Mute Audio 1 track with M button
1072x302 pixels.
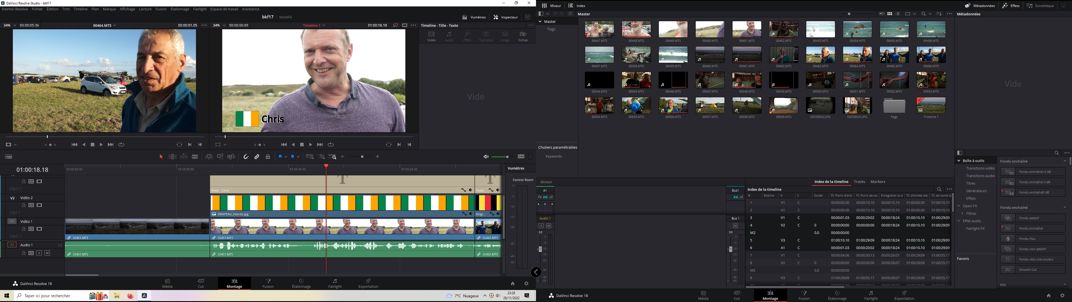(47, 253)
